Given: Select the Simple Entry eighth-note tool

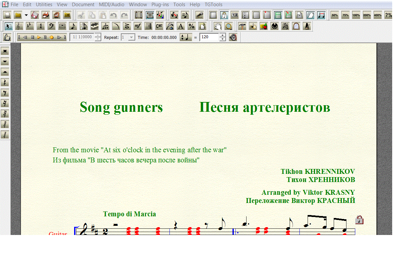Looking at the screenshot, I should click(x=73, y=26).
